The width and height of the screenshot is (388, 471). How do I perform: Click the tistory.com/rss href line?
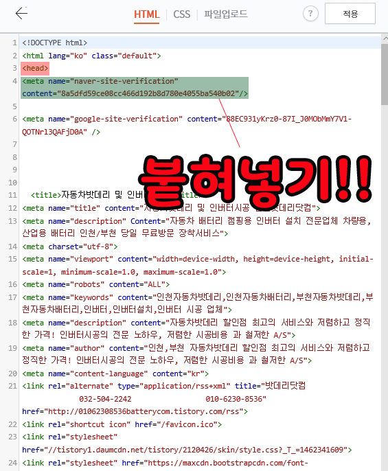coord(135,411)
